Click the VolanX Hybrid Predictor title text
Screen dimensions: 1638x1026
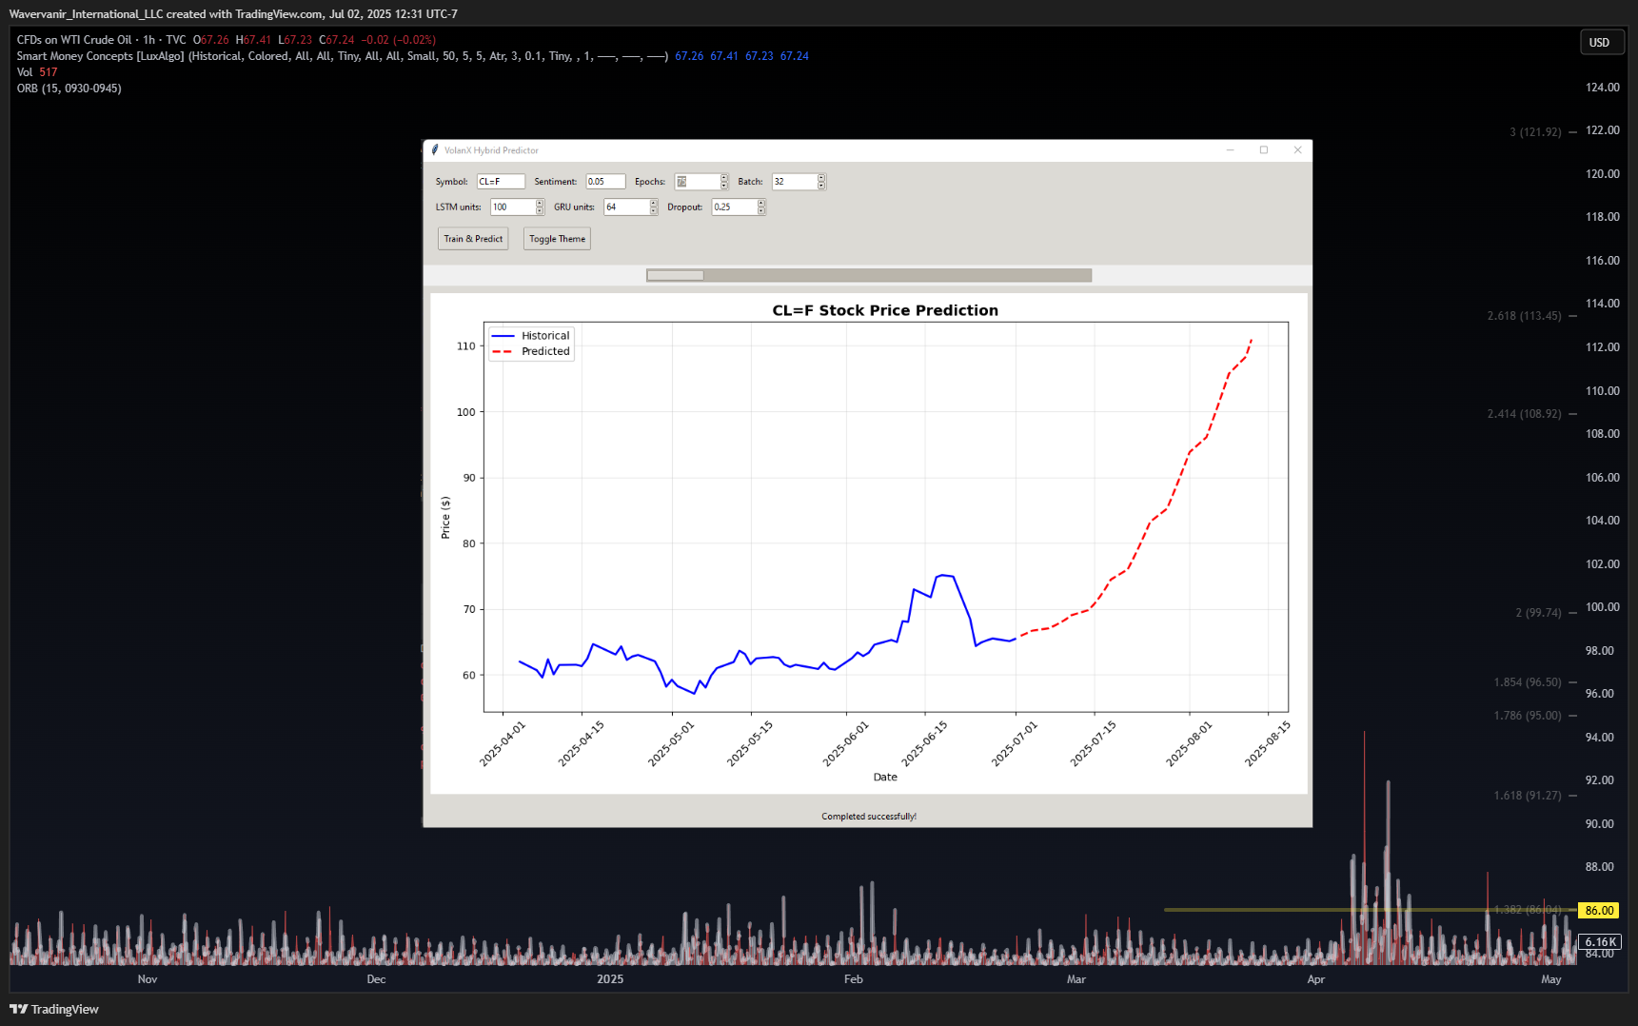[491, 150]
